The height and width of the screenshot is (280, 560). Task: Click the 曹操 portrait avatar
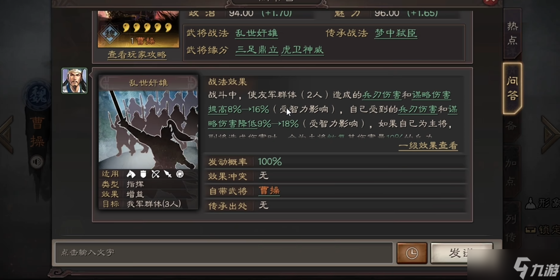coord(74,81)
